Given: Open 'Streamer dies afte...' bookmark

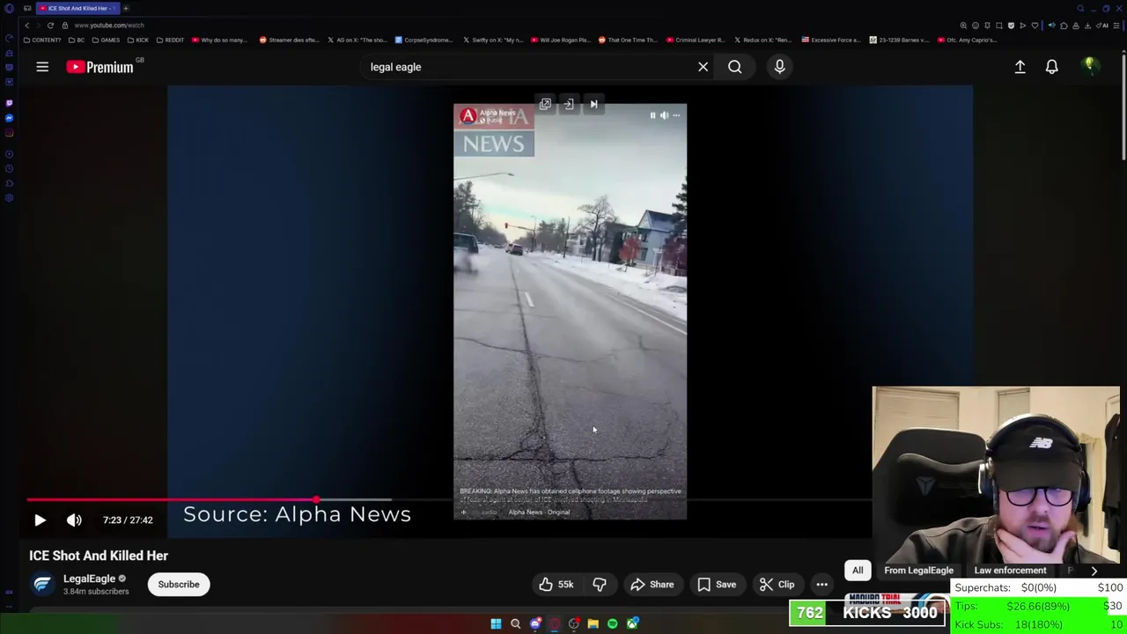Looking at the screenshot, I should coord(289,40).
